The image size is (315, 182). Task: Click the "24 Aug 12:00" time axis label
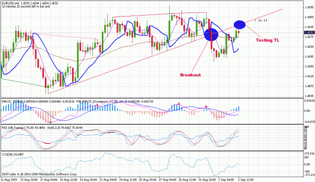pyautogui.click(x=129, y=179)
